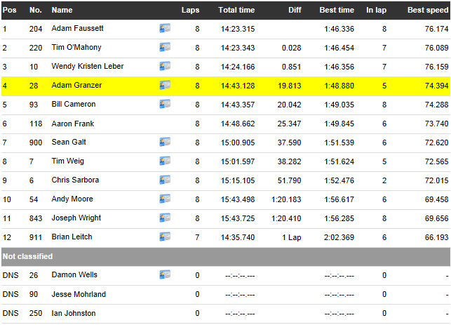Select Andy Moore's name
The image size is (451, 325).
point(72,199)
